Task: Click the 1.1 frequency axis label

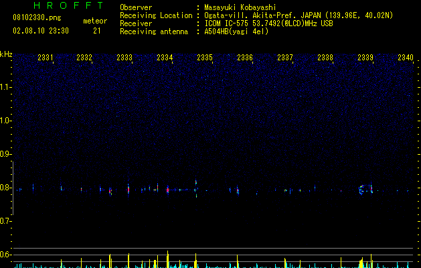Action: 5,87
